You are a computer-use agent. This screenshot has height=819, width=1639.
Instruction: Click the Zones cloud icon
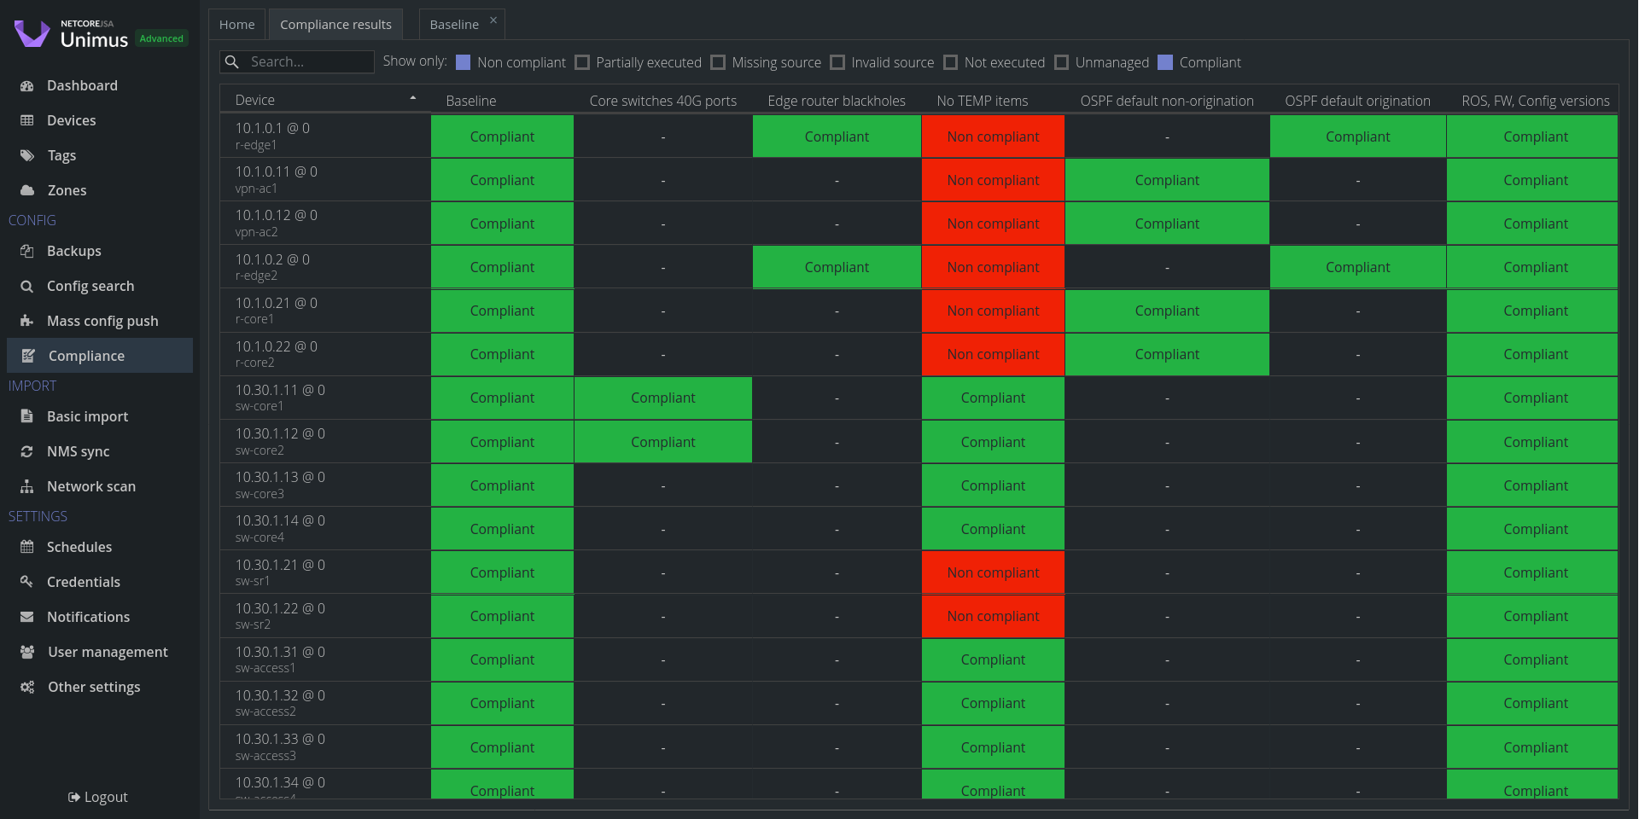[27, 190]
